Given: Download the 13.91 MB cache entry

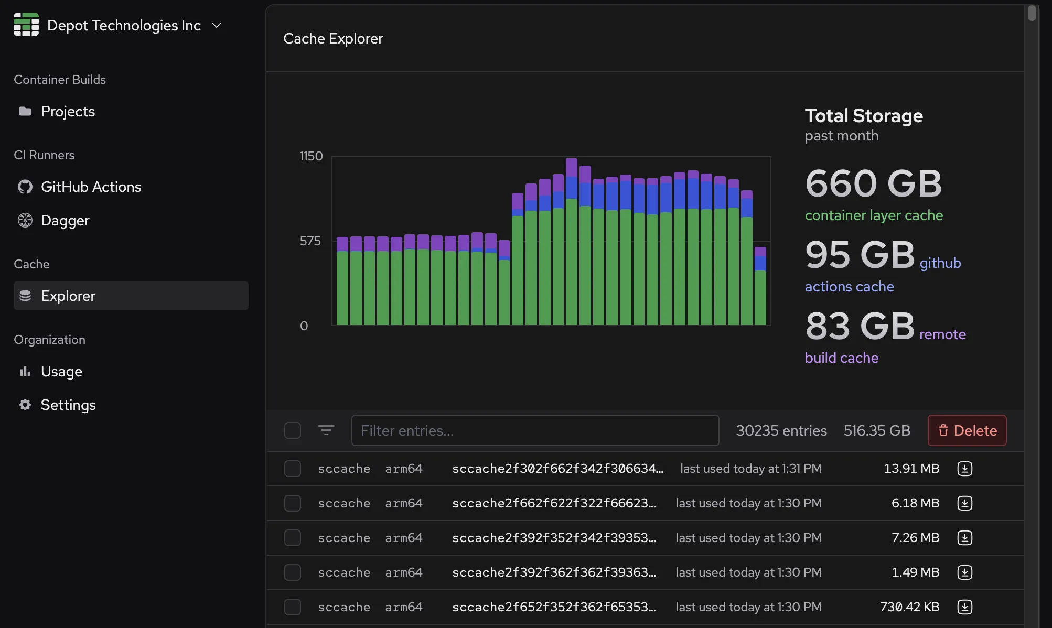Looking at the screenshot, I should [x=964, y=469].
